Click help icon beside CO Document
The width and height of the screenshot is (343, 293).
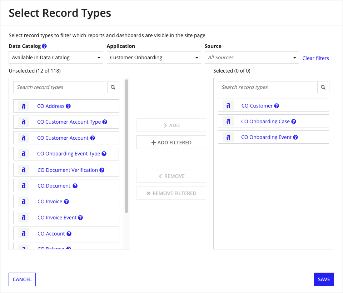click(75, 186)
